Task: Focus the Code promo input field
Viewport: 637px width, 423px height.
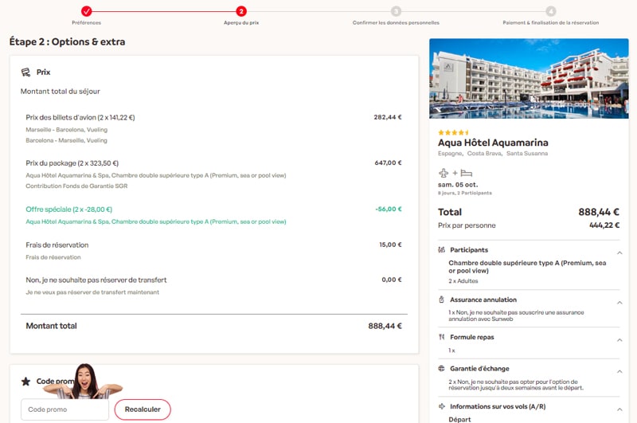Action: pyautogui.click(x=65, y=409)
